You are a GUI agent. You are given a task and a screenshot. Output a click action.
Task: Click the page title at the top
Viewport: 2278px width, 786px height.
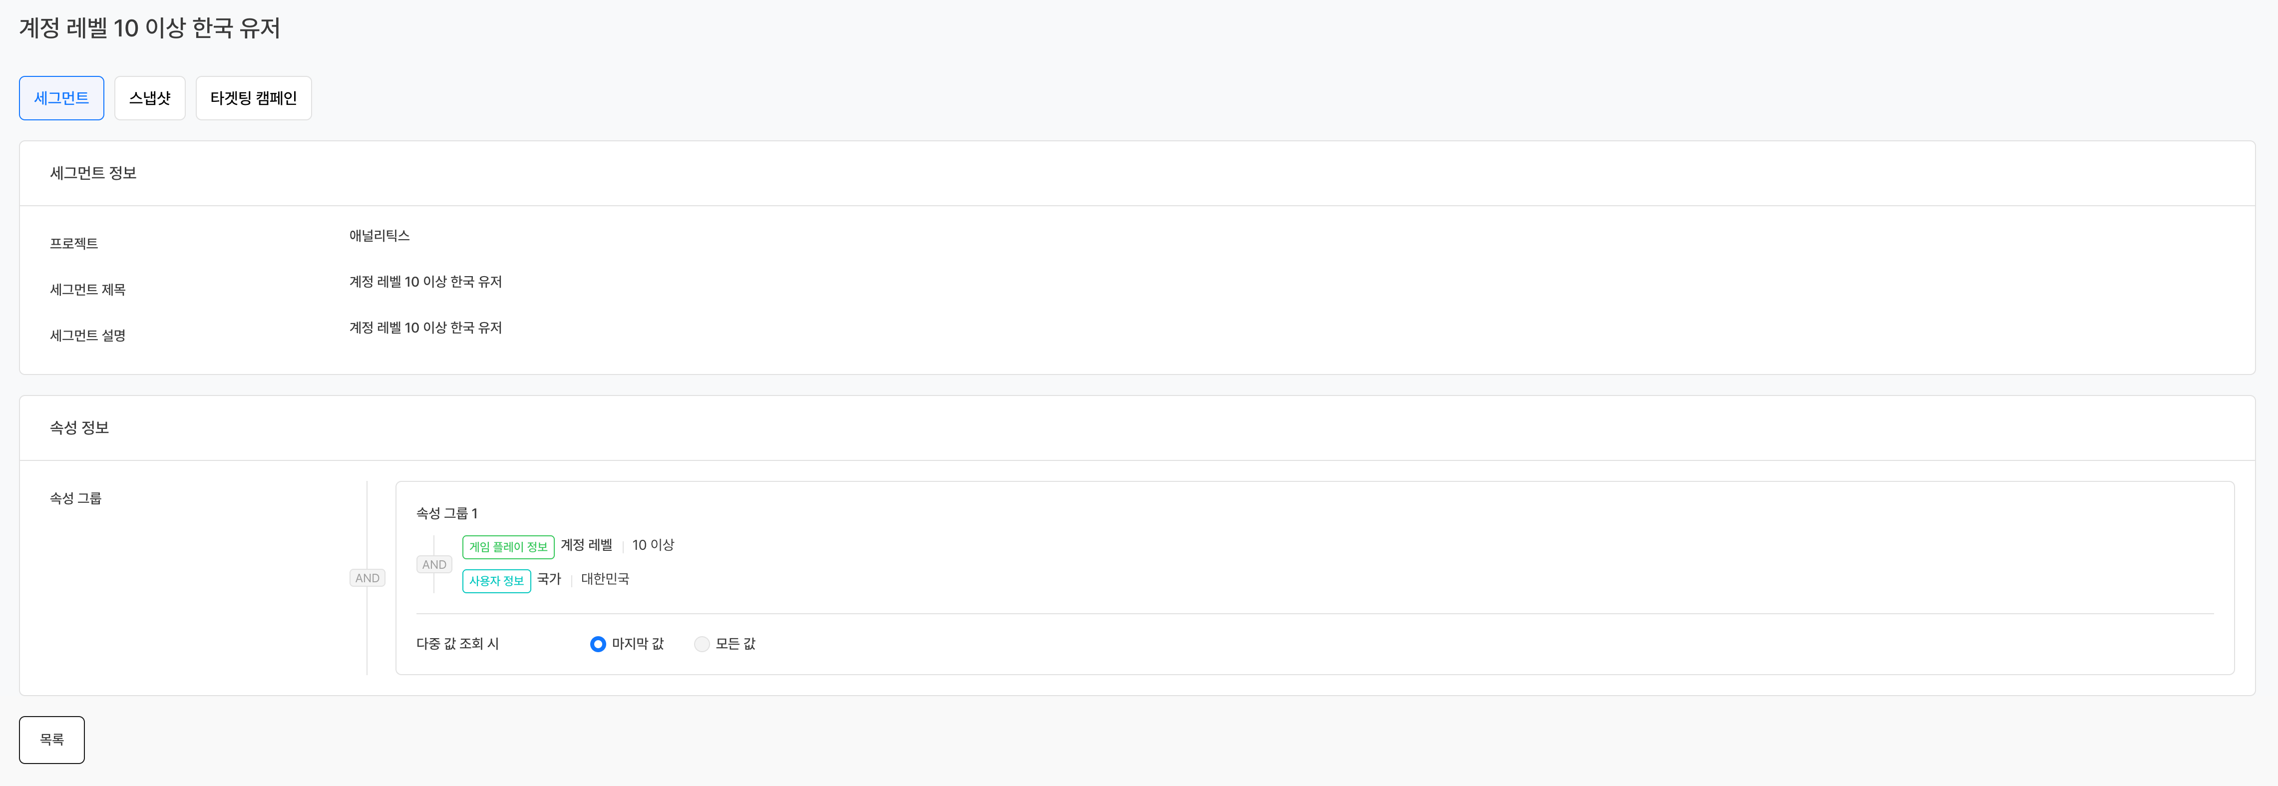coord(149,28)
